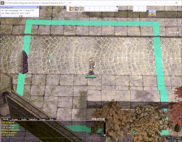Use the third hotkey bar skill
This screenshot has height=142, width=182.
tap(82, 9)
